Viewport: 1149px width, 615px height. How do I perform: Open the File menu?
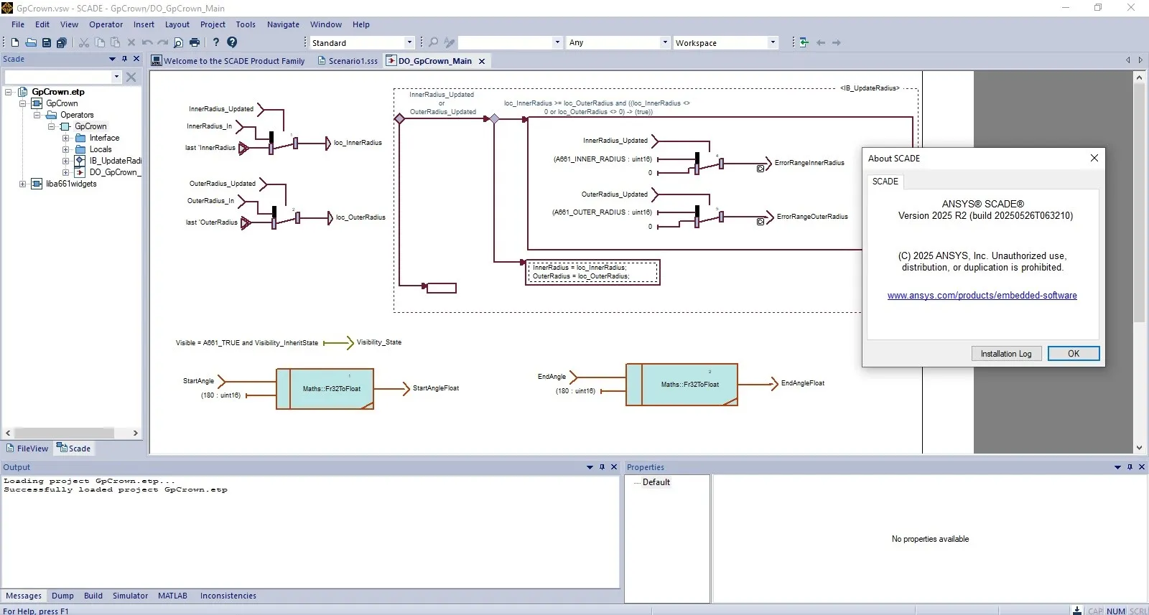click(x=18, y=24)
